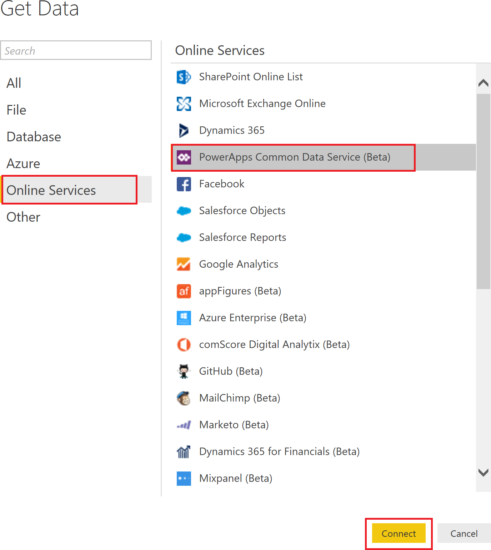This screenshot has height=550, width=491.
Task: Click the Connect button
Action: click(399, 533)
